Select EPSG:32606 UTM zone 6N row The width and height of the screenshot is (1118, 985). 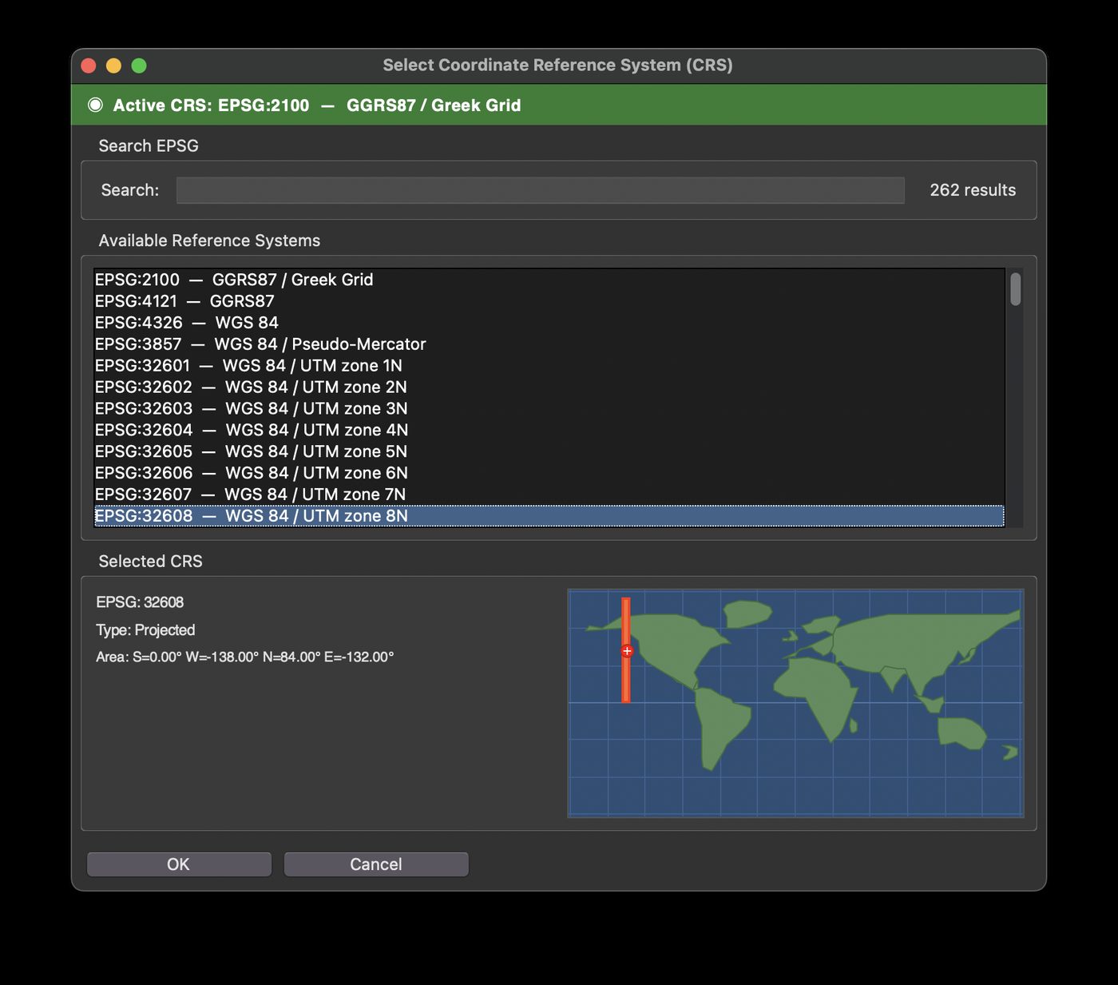click(x=549, y=473)
